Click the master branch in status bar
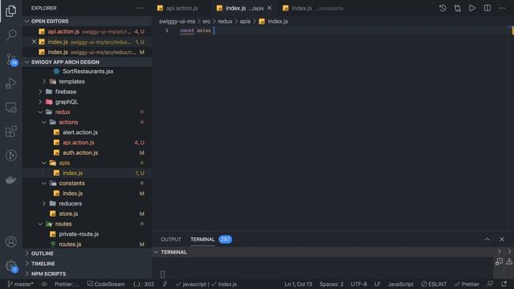This screenshot has width=514, height=289. click(x=20, y=284)
